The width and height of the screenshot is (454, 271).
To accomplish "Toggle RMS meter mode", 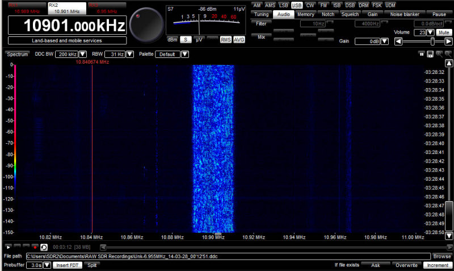I will (x=225, y=40).
